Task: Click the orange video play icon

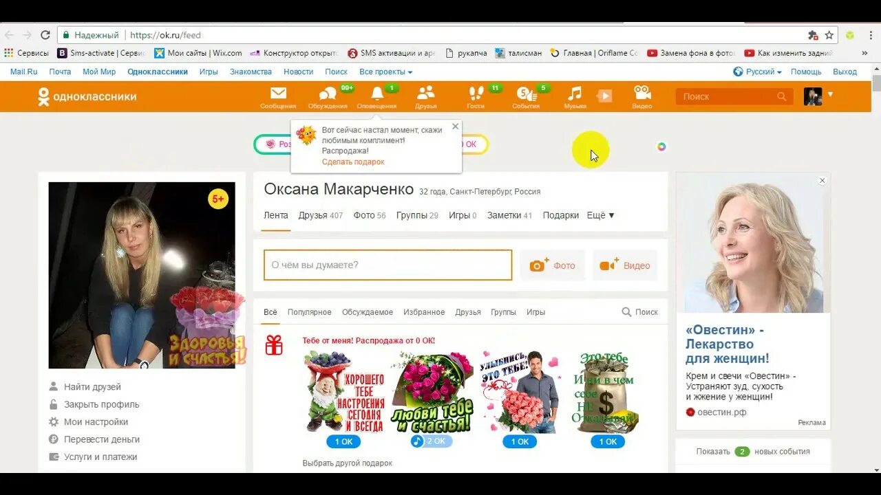Action: [x=604, y=96]
